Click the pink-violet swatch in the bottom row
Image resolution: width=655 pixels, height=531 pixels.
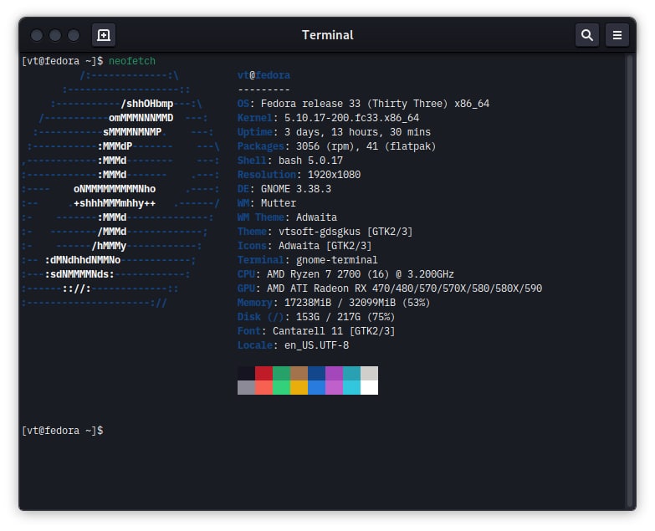(334, 387)
